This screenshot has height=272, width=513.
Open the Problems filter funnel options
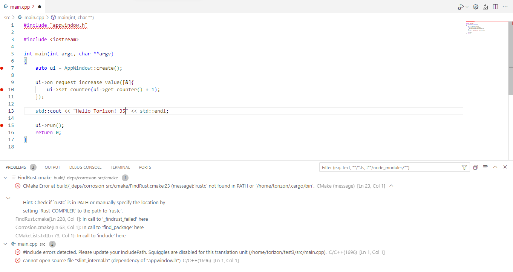pos(464,167)
